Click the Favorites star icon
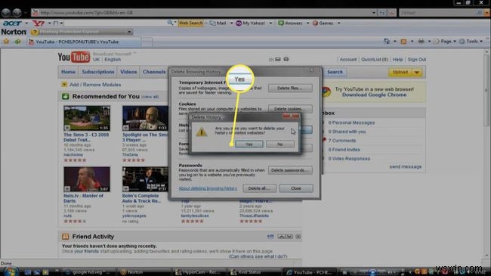 pos(6,42)
